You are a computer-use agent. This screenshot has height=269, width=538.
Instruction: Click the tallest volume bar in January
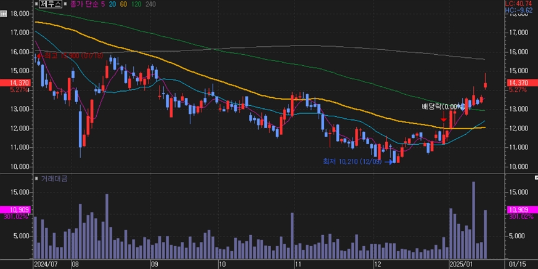473,219
